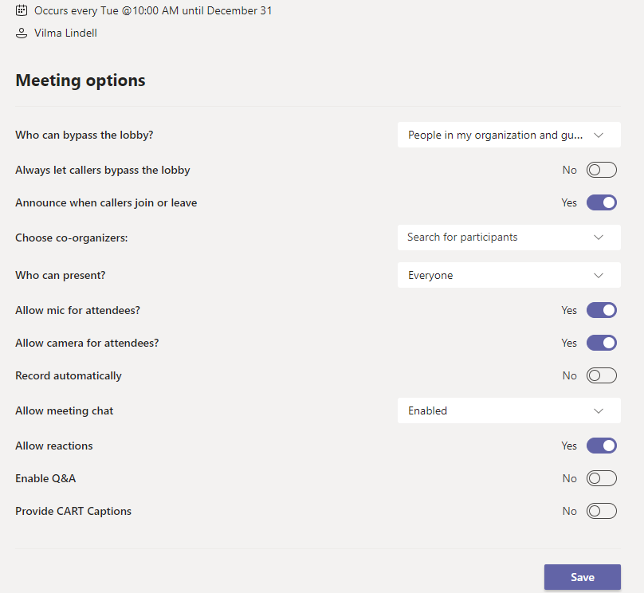Turn on Record automatically
The height and width of the screenshot is (593, 644).
pyautogui.click(x=601, y=375)
